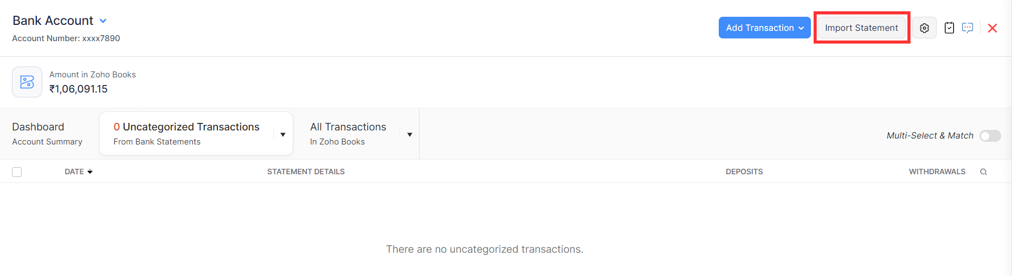Select the Uncategorized Transactions tab
The width and height of the screenshot is (1012, 276).
(x=186, y=134)
